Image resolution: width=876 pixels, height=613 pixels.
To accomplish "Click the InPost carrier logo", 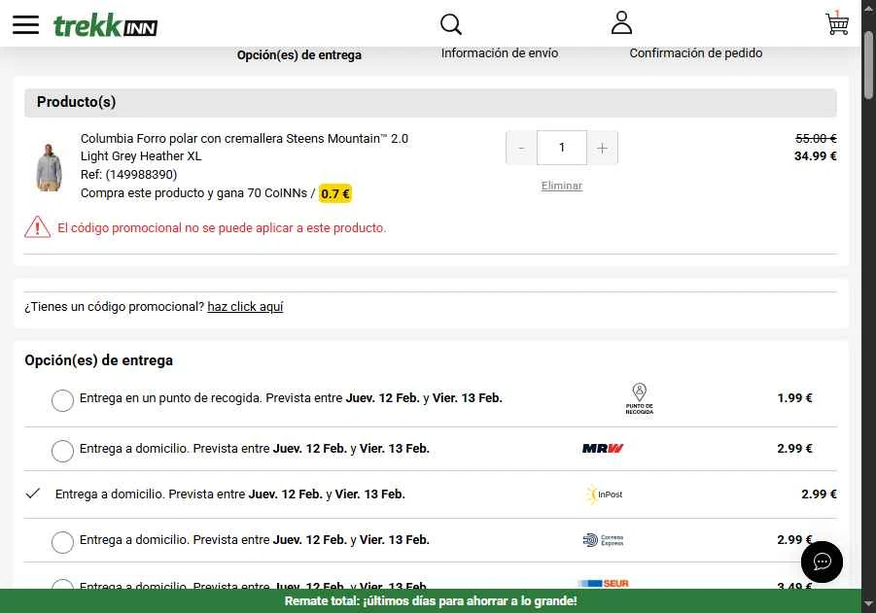I will tap(604, 494).
